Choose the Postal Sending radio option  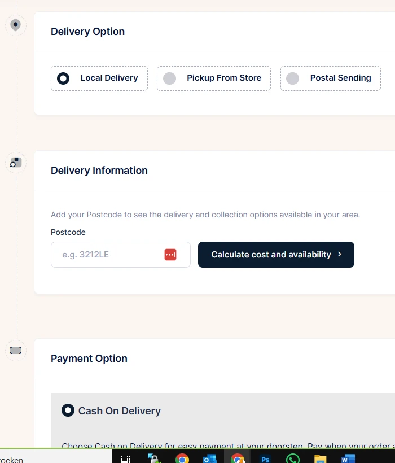pyautogui.click(x=331, y=78)
